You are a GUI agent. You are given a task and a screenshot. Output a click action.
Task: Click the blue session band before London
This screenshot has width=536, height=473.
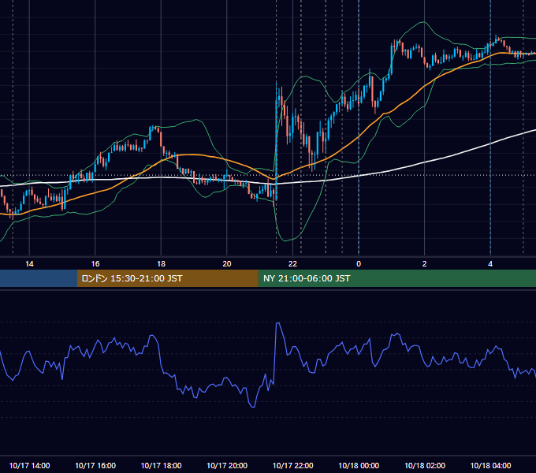point(39,278)
